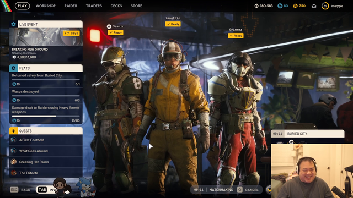Open the mail inbox icon

tap(314, 6)
